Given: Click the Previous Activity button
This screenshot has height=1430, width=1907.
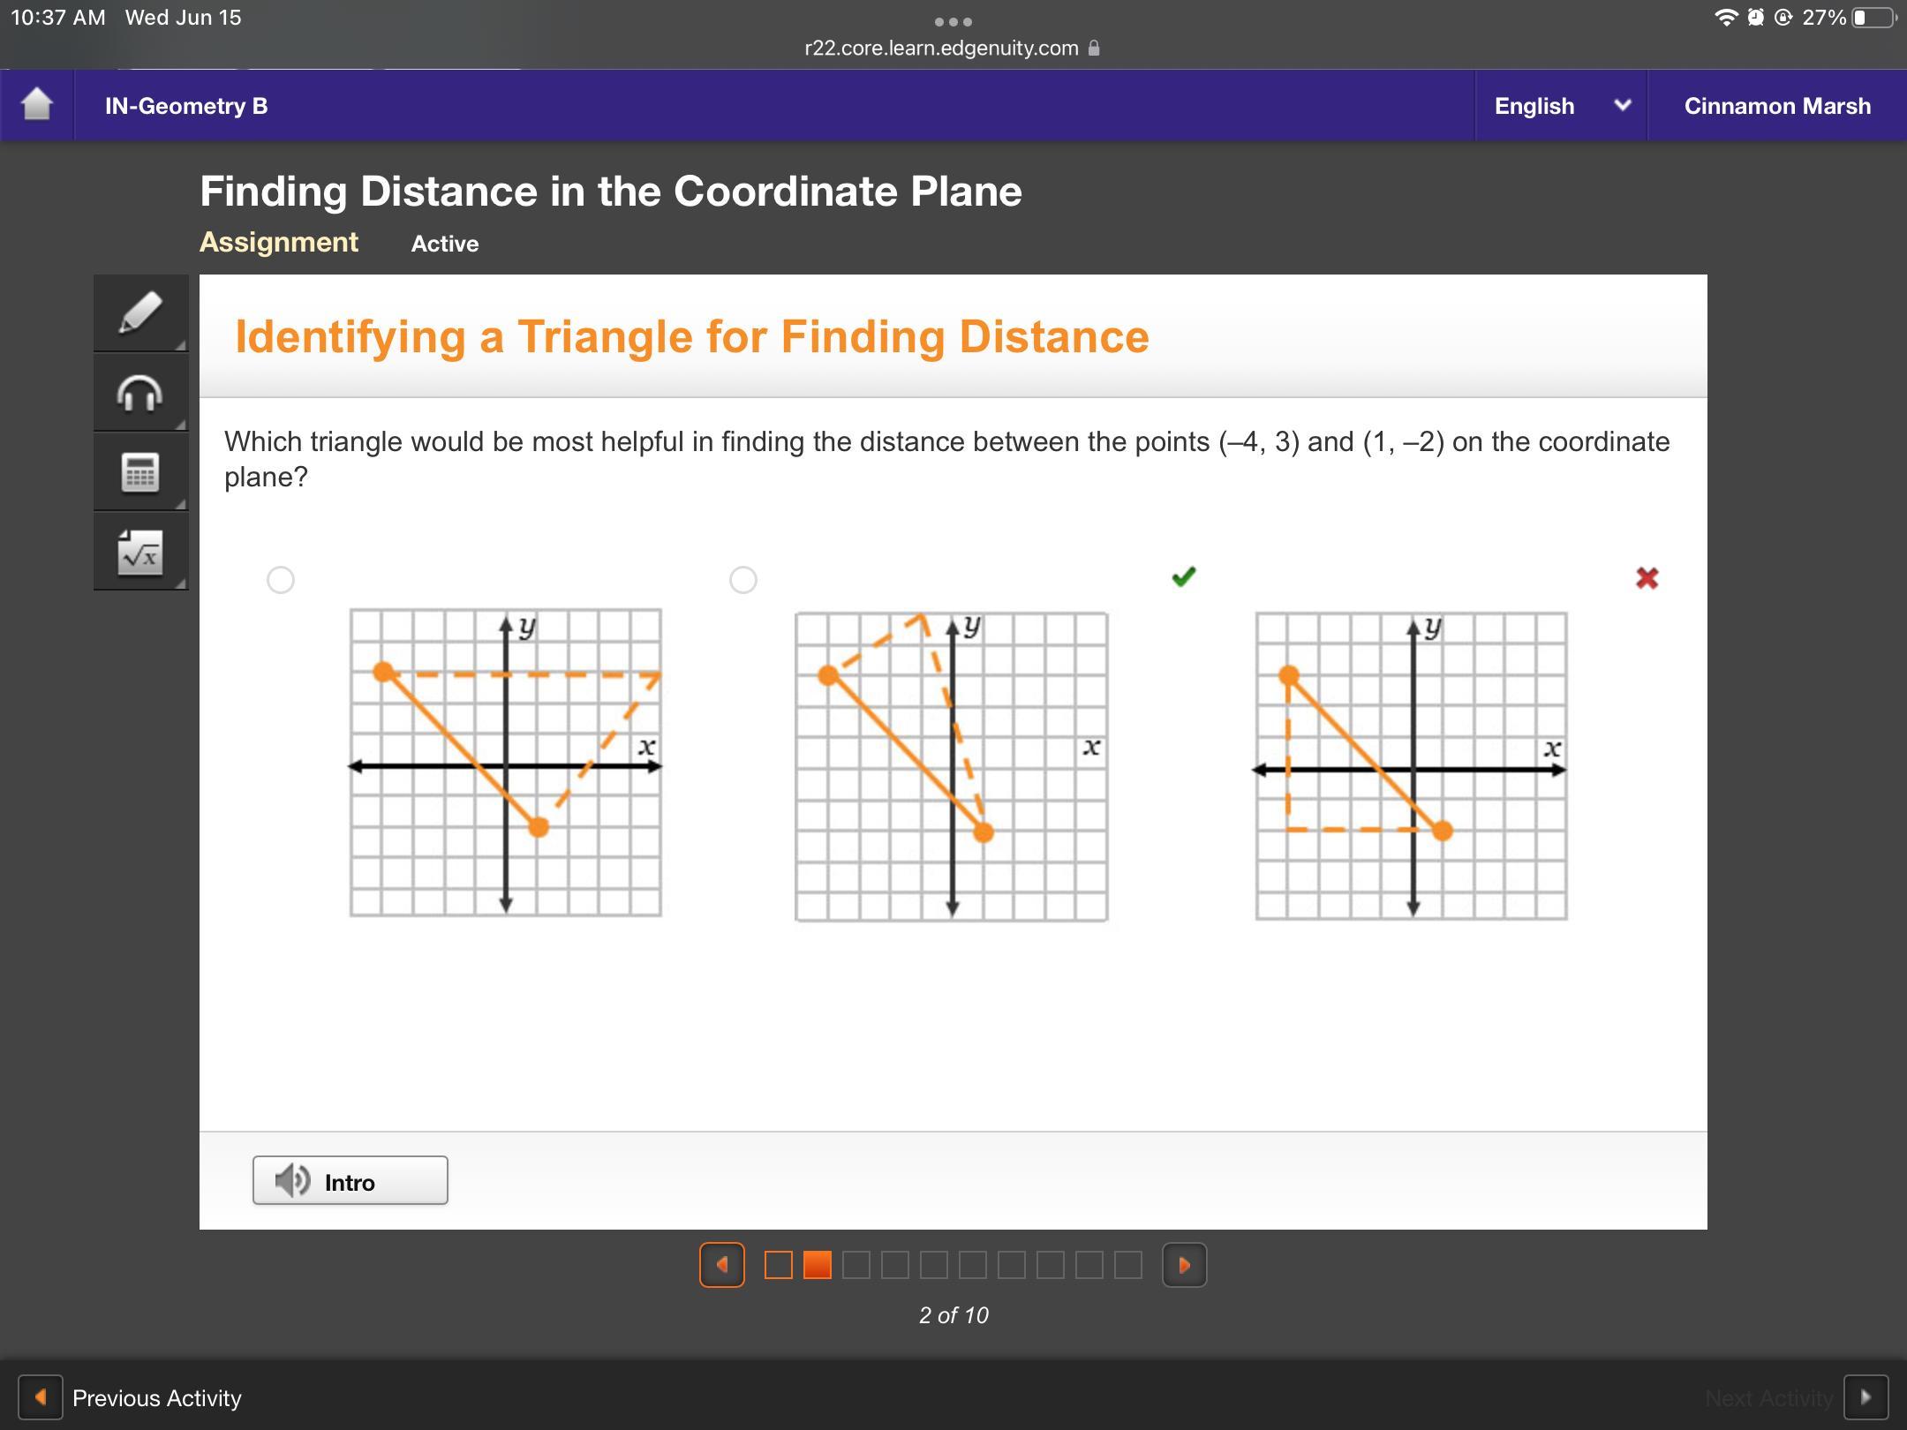Looking at the screenshot, I should click(x=131, y=1397).
